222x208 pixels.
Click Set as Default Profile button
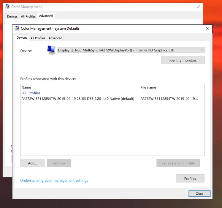tap(178, 163)
